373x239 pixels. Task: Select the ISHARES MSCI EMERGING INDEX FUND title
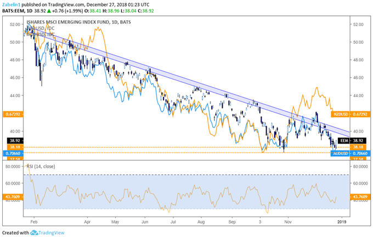78,22
